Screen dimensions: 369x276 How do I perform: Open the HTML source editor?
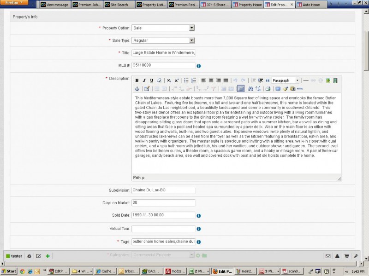point(300,89)
